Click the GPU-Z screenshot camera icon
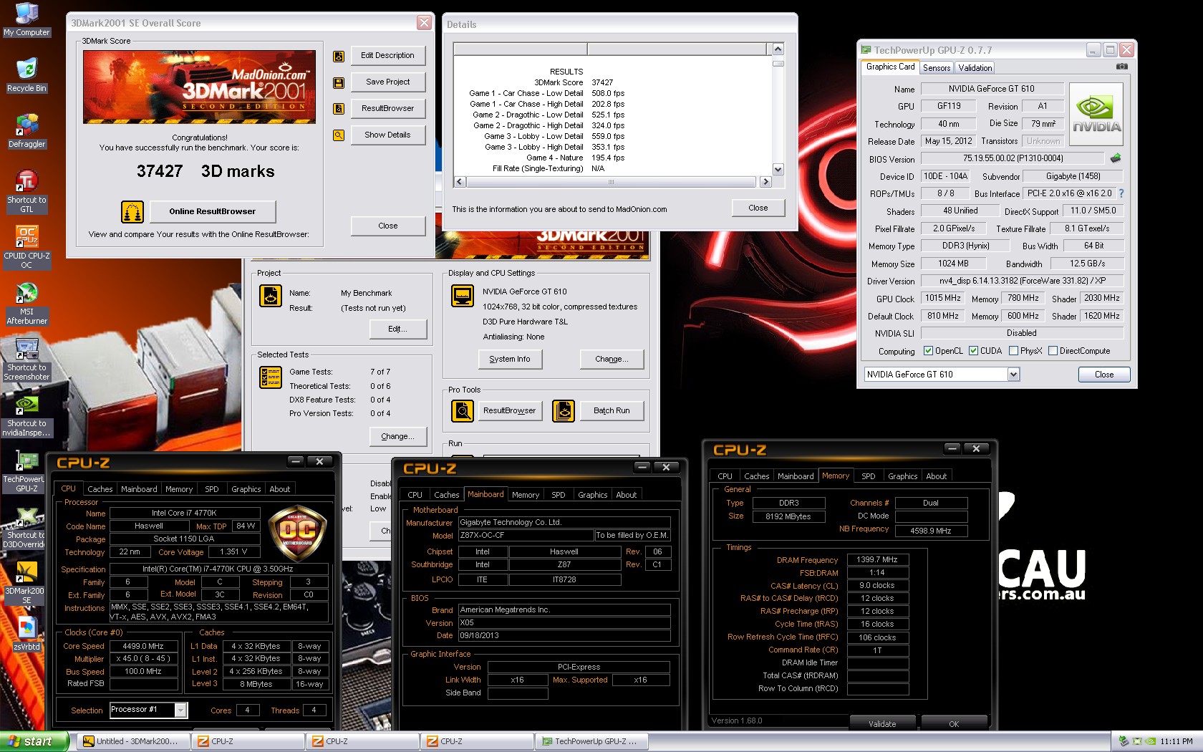This screenshot has height=752, width=1203. point(1121,67)
